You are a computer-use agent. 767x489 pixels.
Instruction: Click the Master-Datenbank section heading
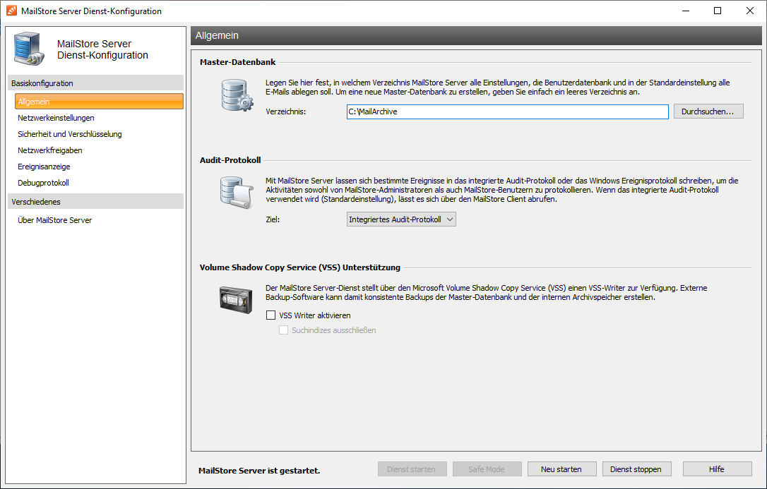(x=237, y=62)
